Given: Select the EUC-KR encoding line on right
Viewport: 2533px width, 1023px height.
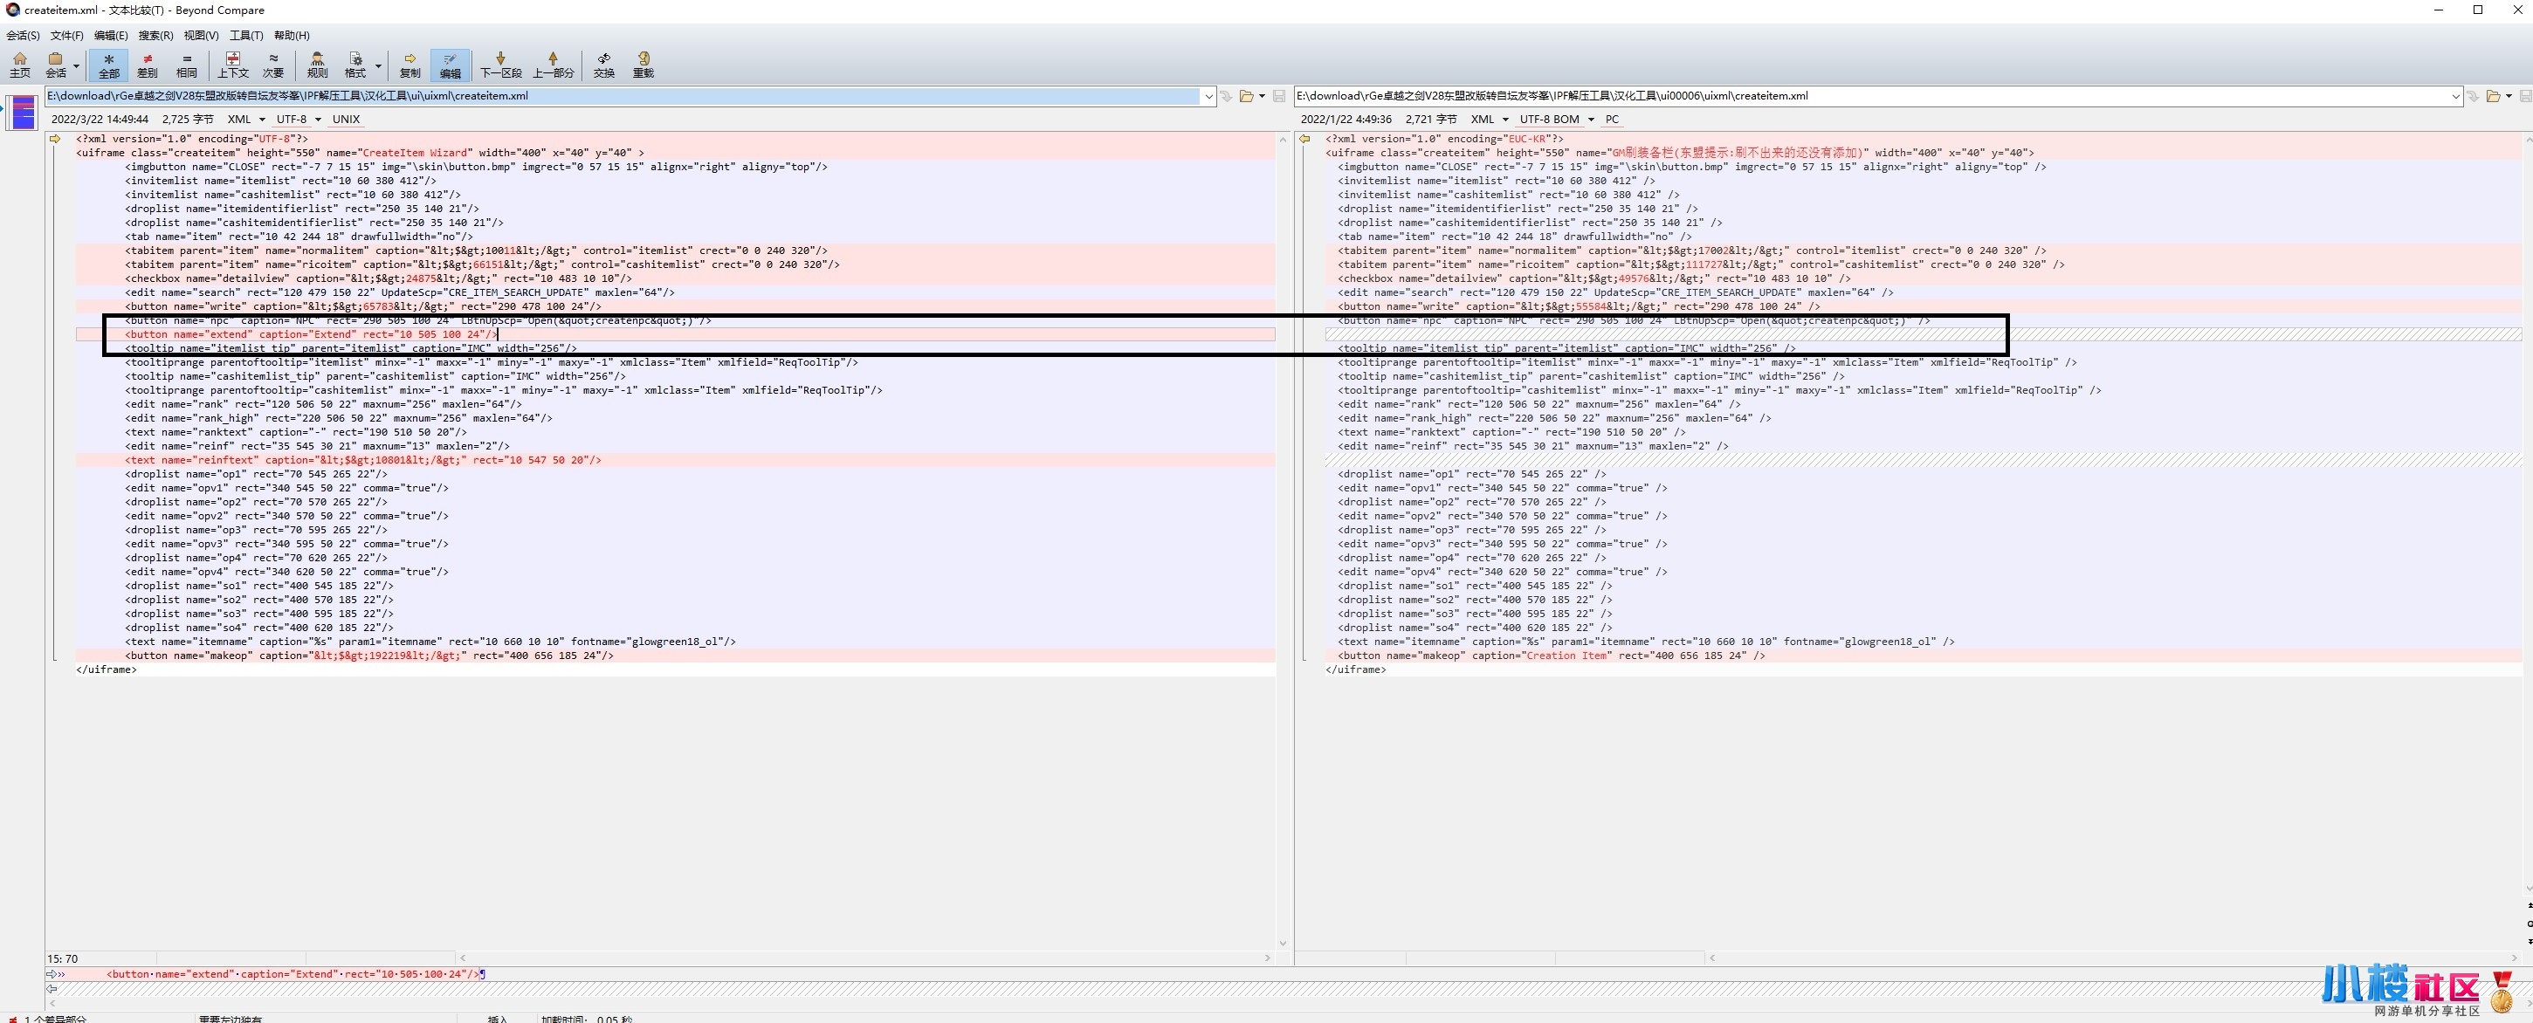Looking at the screenshot, I should click(1924, 139).
